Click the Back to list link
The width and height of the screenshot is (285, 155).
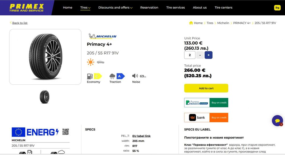[x=20, y=23]
